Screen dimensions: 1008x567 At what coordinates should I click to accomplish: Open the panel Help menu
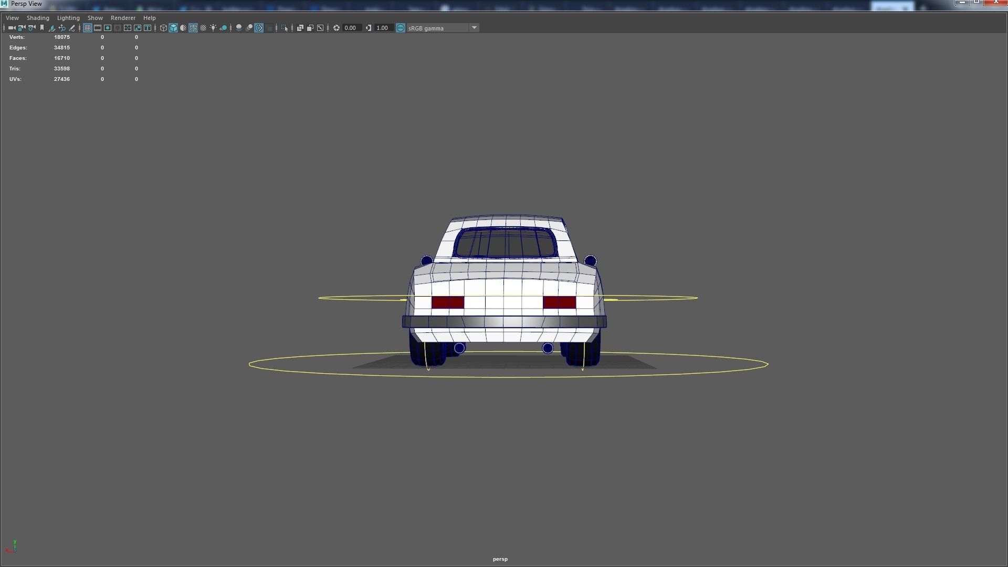point(149,18)
